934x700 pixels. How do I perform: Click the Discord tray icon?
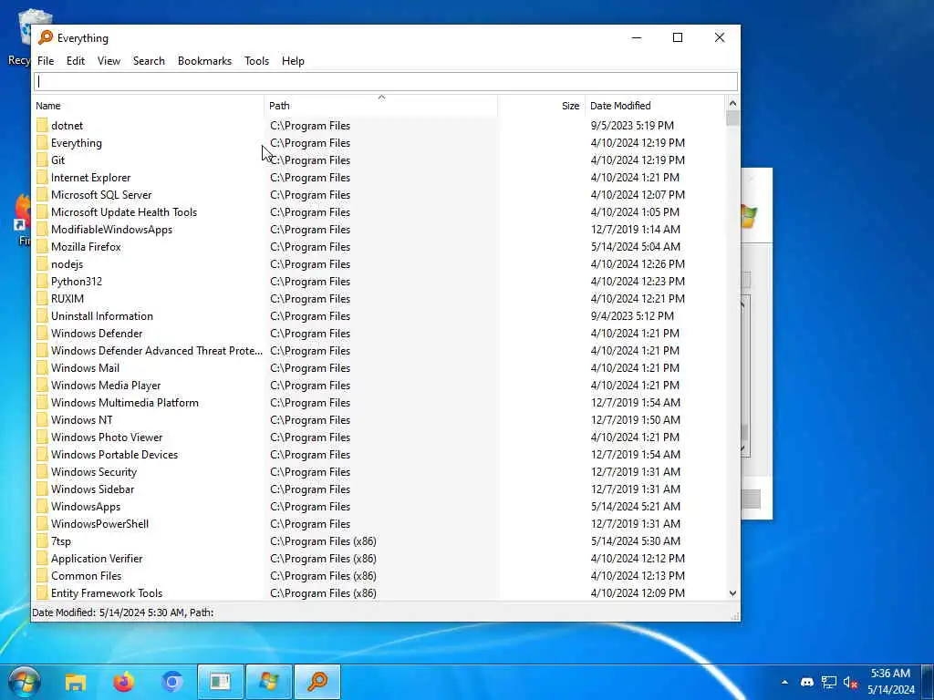[x=807, y=682]
